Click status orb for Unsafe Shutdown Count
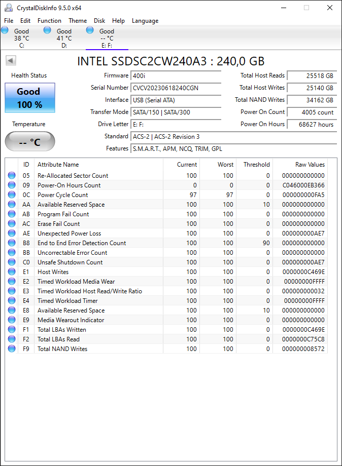 click(12, 262)
